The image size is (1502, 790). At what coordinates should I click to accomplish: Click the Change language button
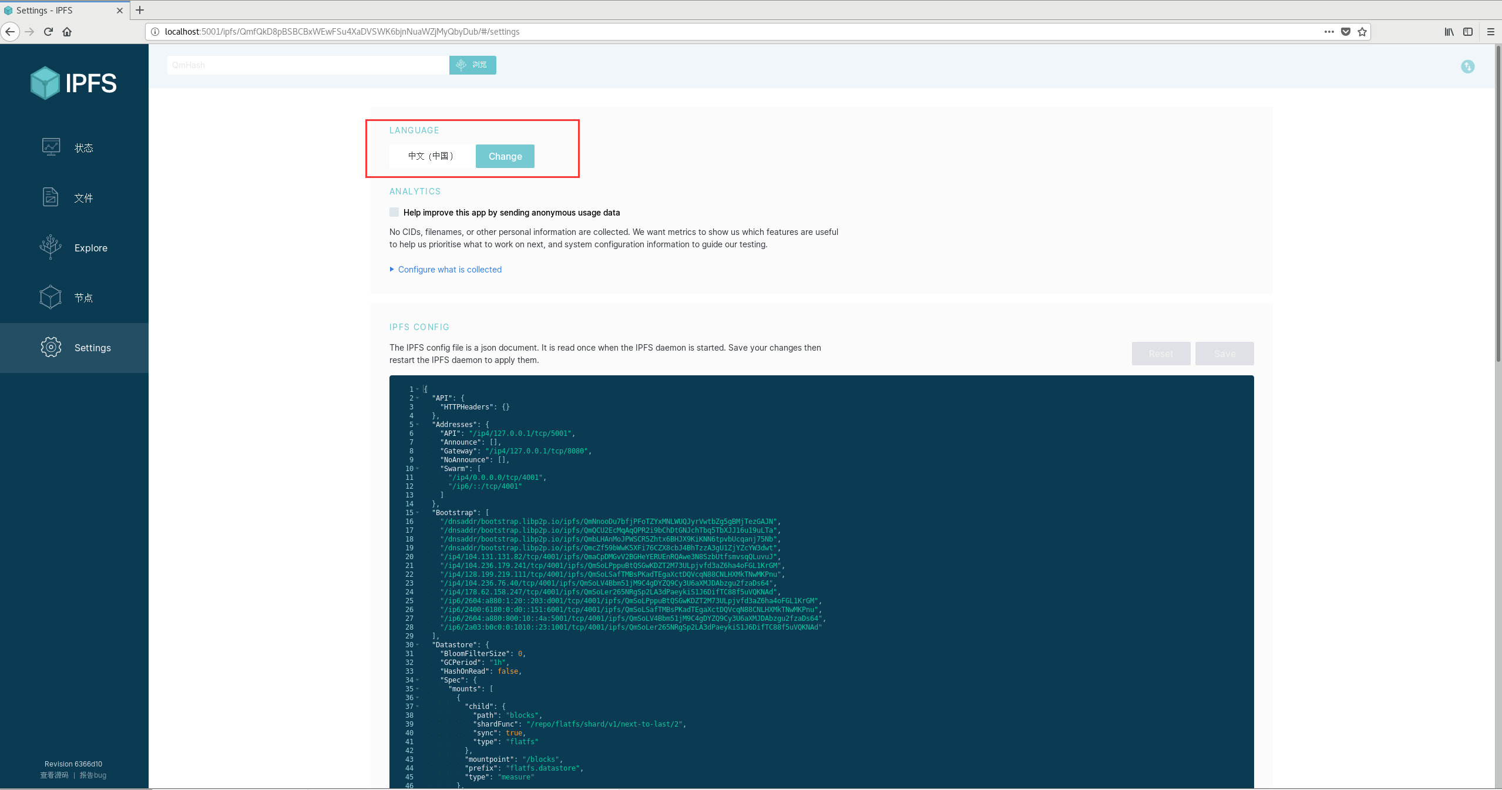pyautogui.click(x=505, y=156)
